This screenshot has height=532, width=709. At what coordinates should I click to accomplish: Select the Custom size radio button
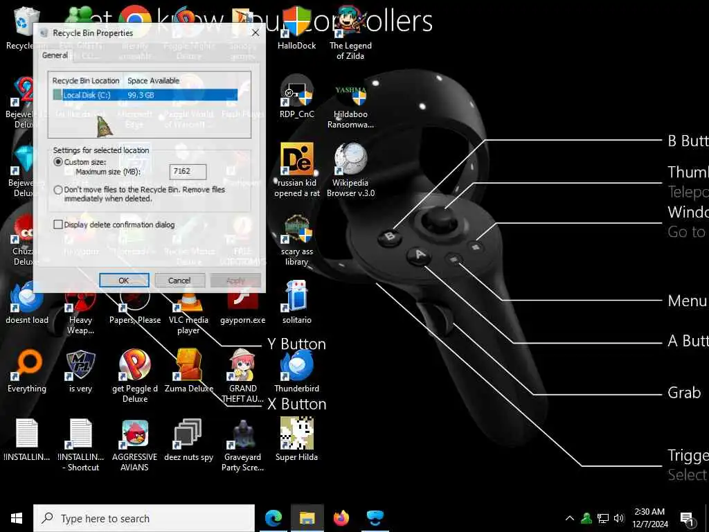pos(58,161)
